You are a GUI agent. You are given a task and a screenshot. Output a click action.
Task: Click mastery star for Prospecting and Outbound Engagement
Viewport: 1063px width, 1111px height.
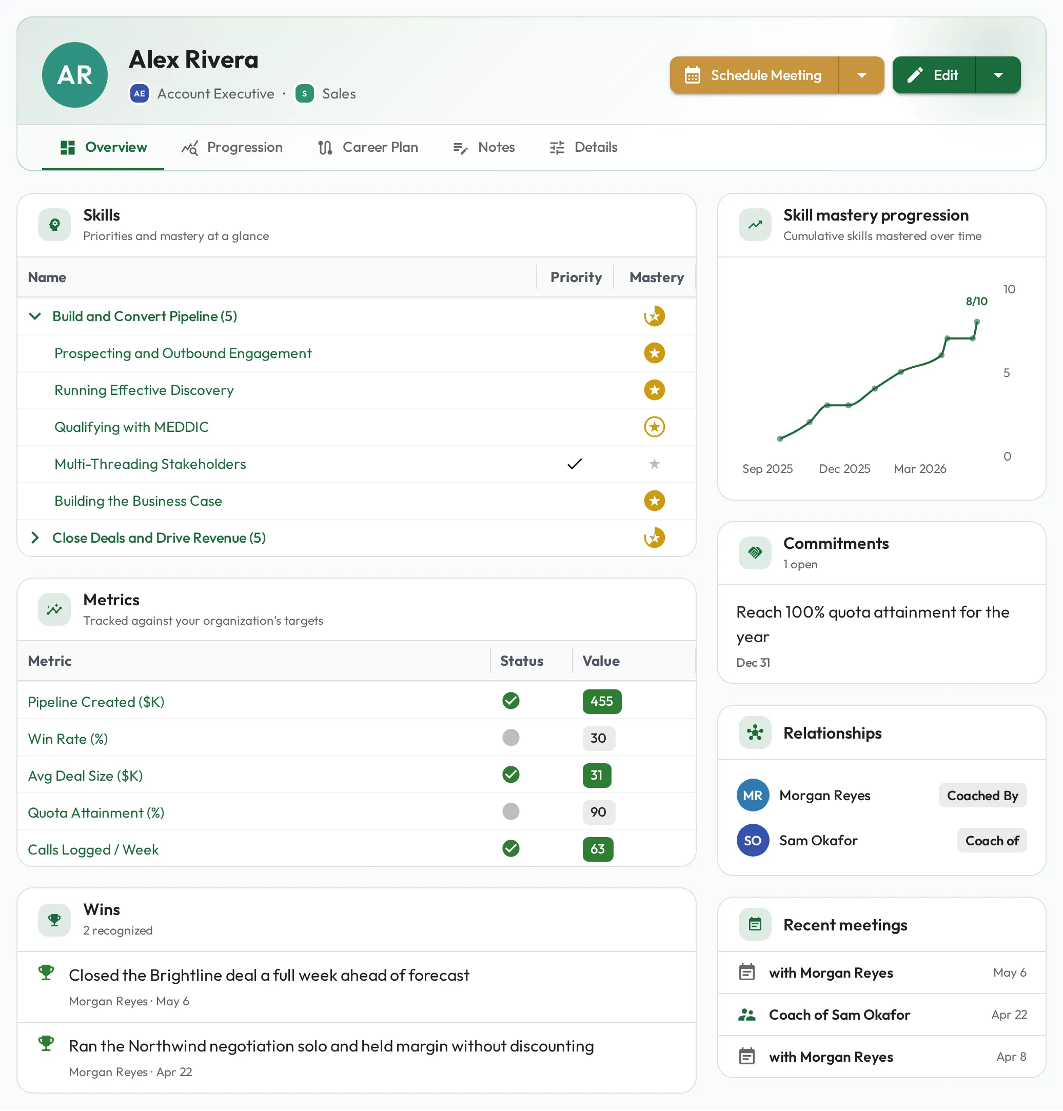[655, 353]
